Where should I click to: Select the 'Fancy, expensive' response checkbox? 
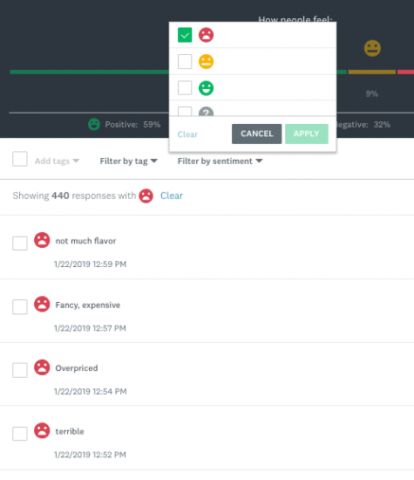click(x=20, y=306)
